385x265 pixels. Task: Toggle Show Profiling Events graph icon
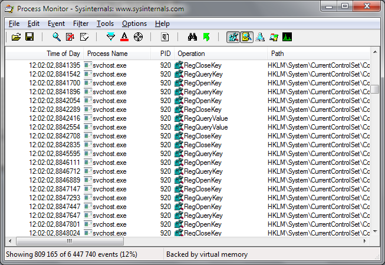pyautogui.click(x=287, y=37)
